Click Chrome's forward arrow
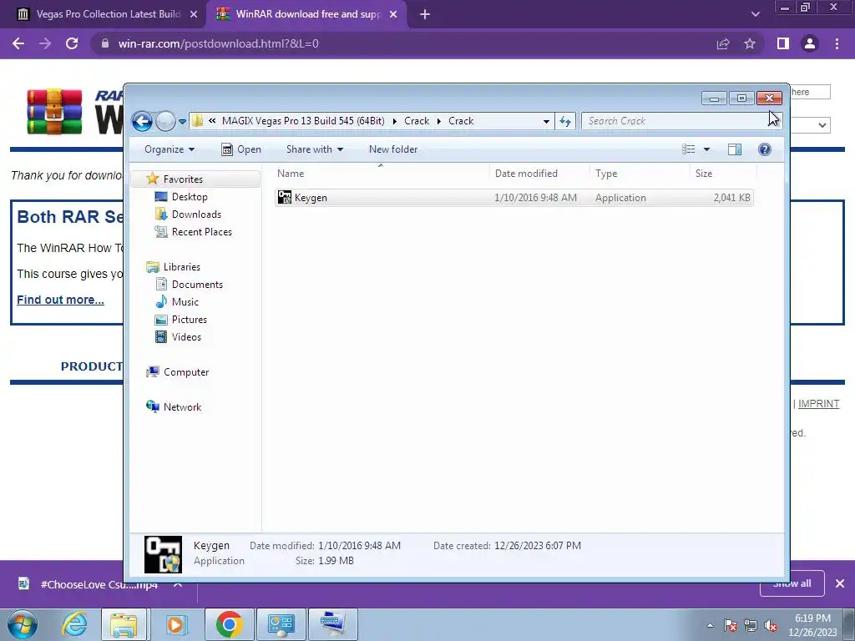The width and height of the screenshot is (855, 641). tap(45, 43)
